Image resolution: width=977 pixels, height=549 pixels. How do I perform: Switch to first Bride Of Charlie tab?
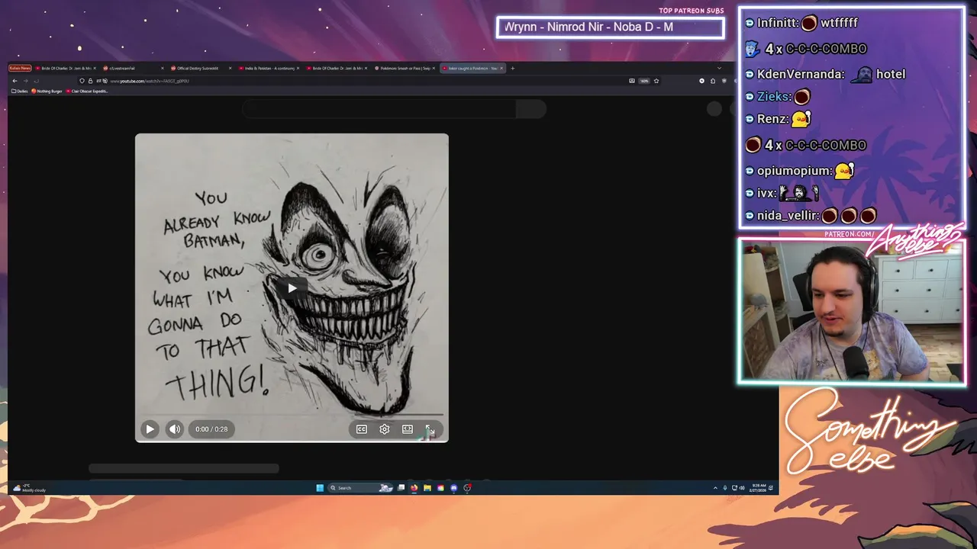[65, 68]
